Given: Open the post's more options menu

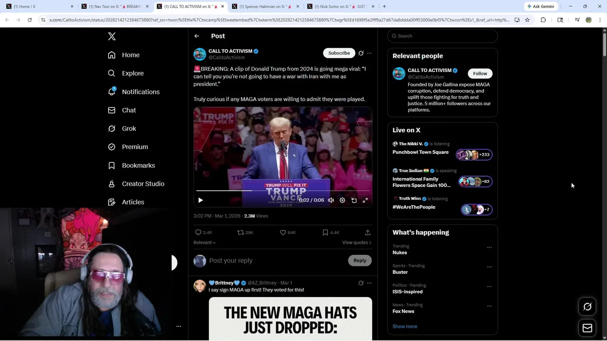Looking at the screenshot, I should [369, 53].
